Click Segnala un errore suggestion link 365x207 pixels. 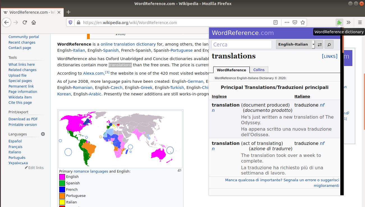pos(282,183)
